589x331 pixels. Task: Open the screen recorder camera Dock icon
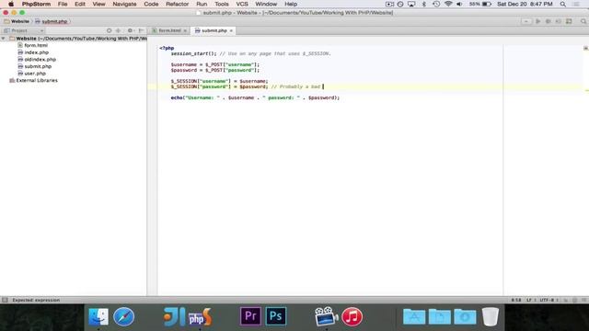(x=326, y=316)
